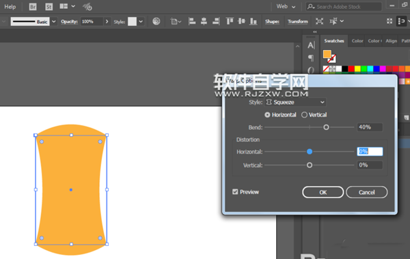Align objects to vertical top
Viewport: 410px width, 259px height.
(230, 21)
